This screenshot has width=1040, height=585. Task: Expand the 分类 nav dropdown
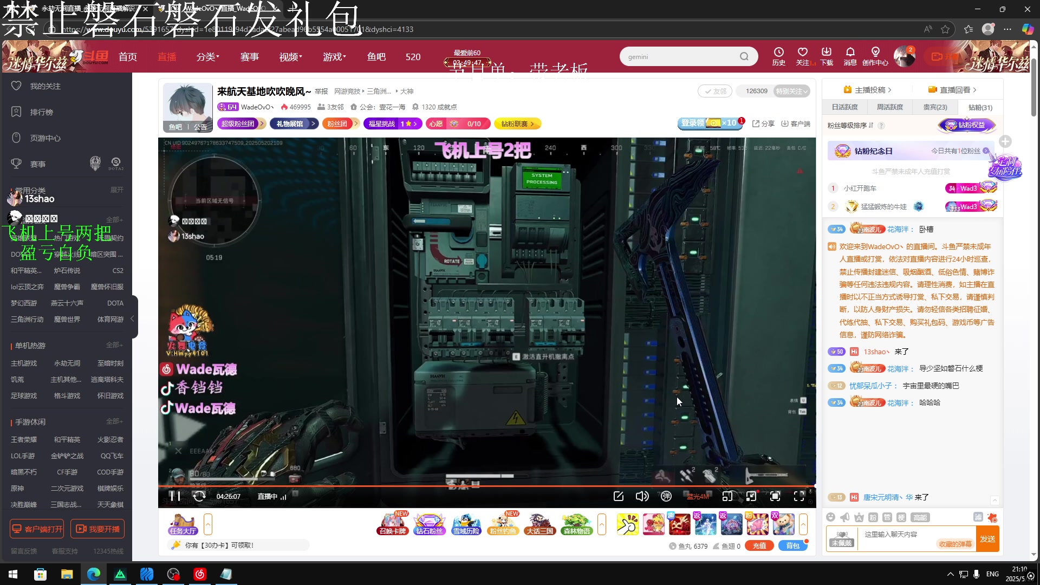pyautogui.click(x=208, y=57)
